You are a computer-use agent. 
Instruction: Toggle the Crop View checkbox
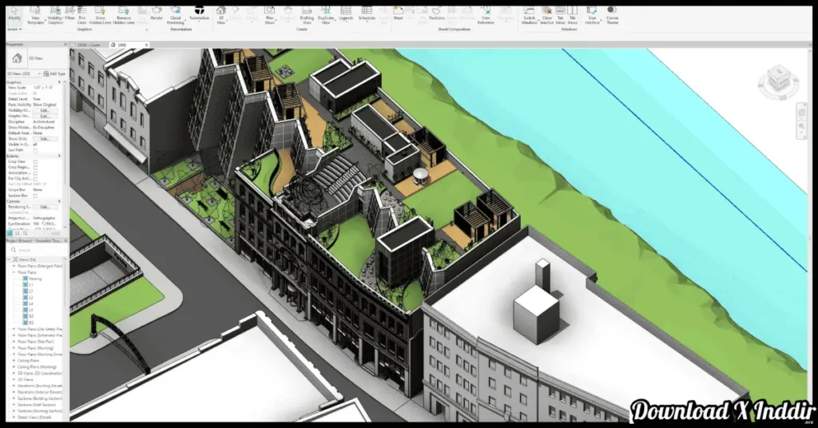[x=35, y=161]
